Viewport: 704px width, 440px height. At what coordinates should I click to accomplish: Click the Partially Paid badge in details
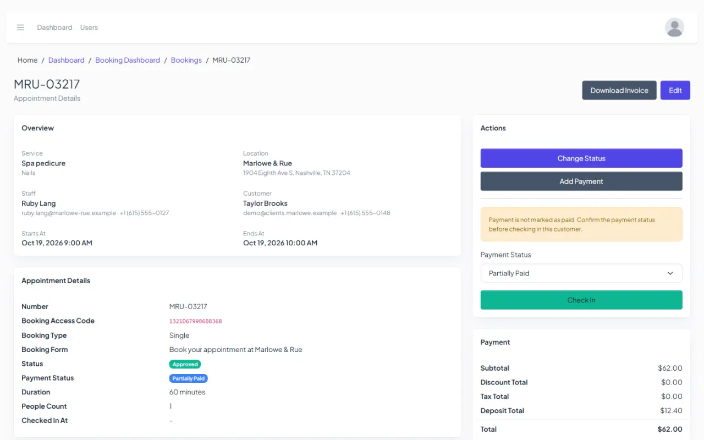188,378
